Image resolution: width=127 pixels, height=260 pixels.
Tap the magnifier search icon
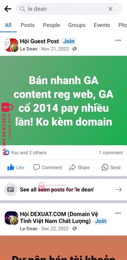point(23,9)
